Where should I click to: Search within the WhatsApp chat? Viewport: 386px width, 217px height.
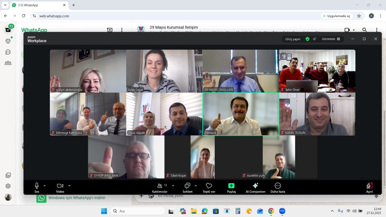[x=364, y=30]
